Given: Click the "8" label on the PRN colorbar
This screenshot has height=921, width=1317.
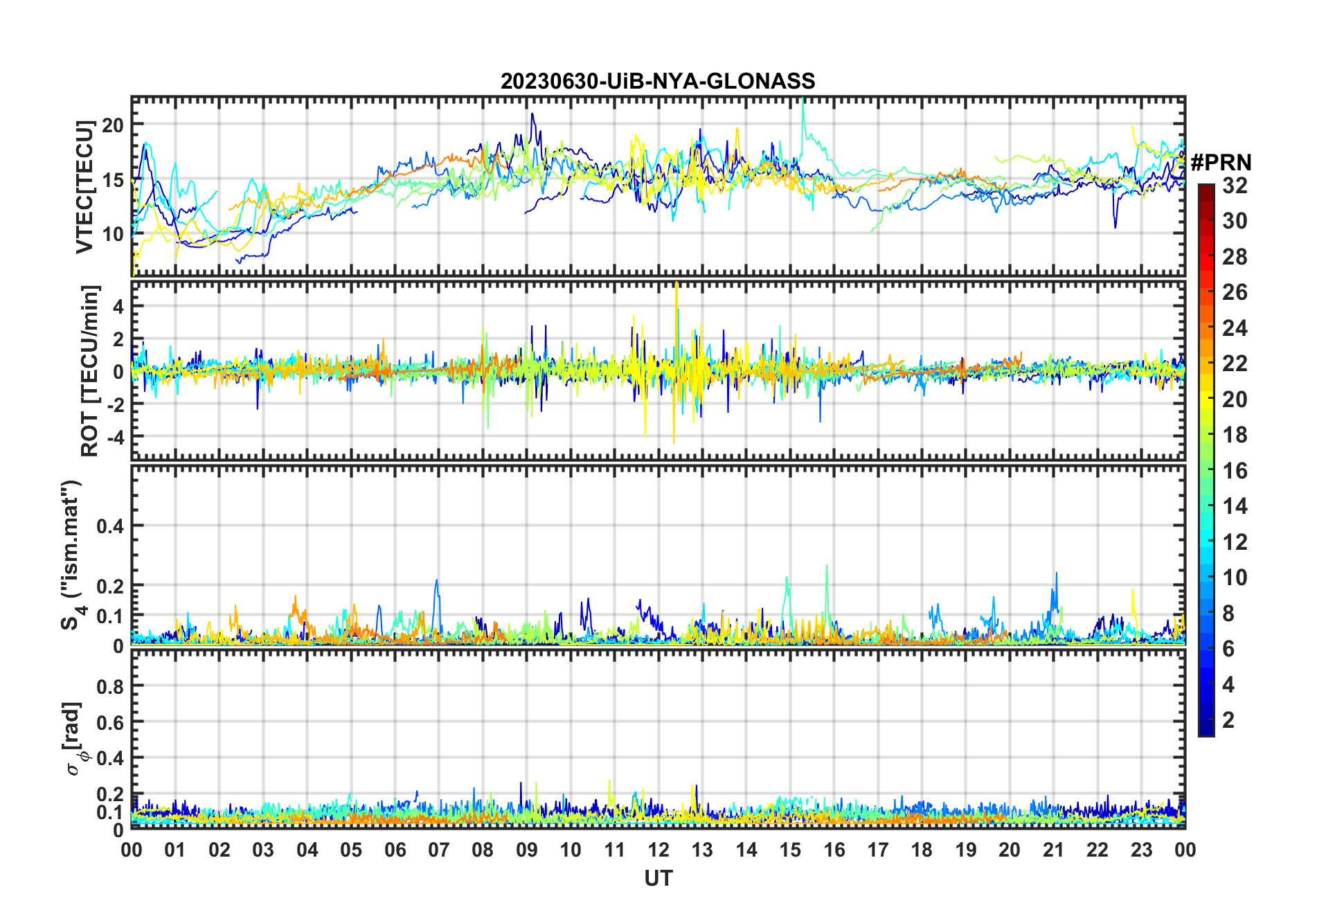Looking at the screenshot, I should point(1229,614).
